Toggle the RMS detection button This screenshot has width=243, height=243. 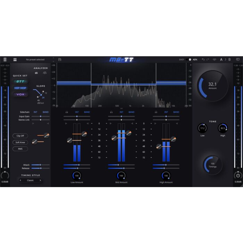pyautogui.click(x=20, y=149)
